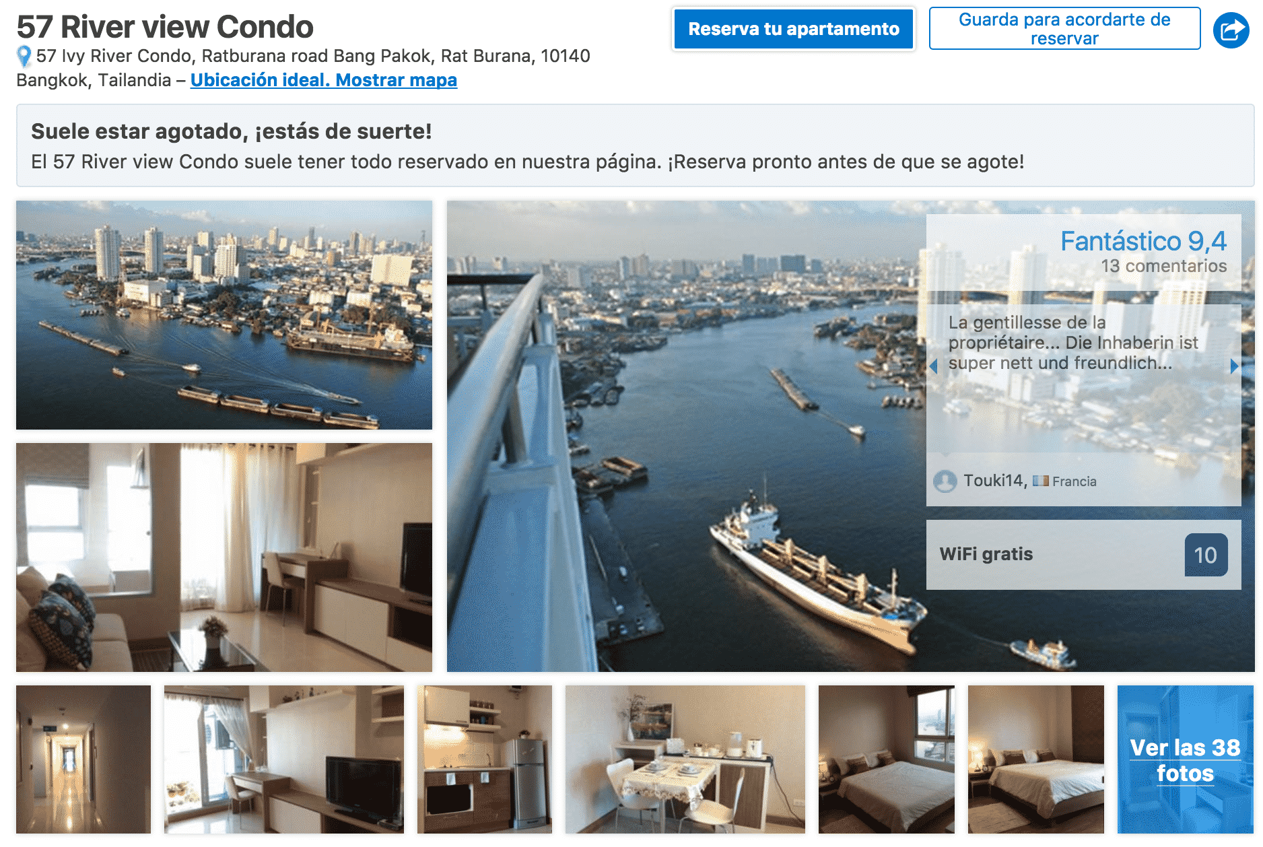Click Guarda para acordarte de reservar
1263x847 pixels.
[1064, 29]
